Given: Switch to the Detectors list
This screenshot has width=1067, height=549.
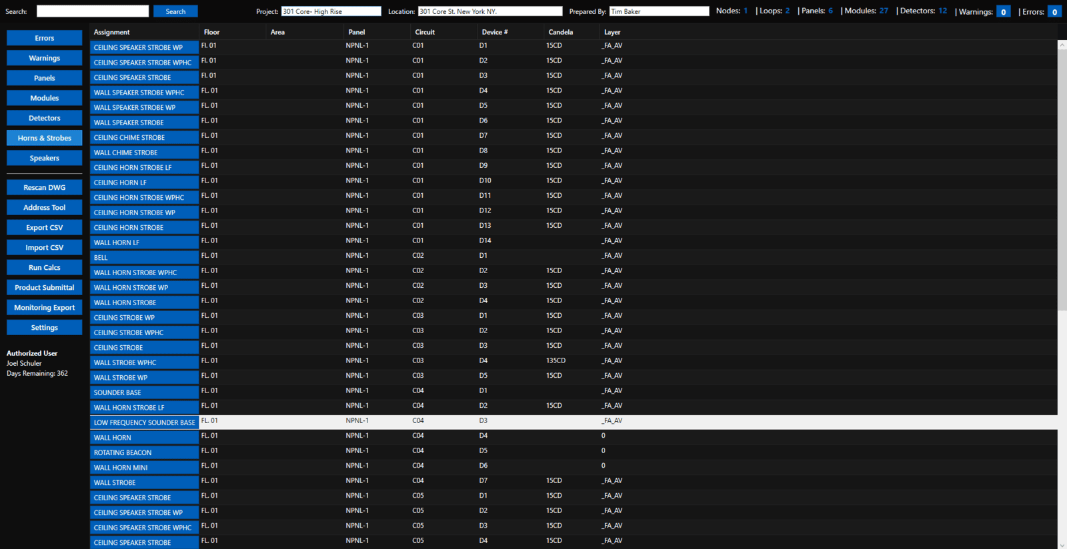Looking at the screenshot, I should (45, 118).
